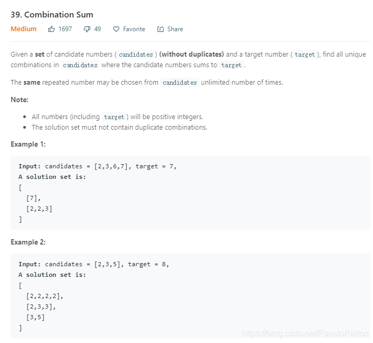
Task: Click the thumbs-down dislike icon
Action: coord(87,29)
